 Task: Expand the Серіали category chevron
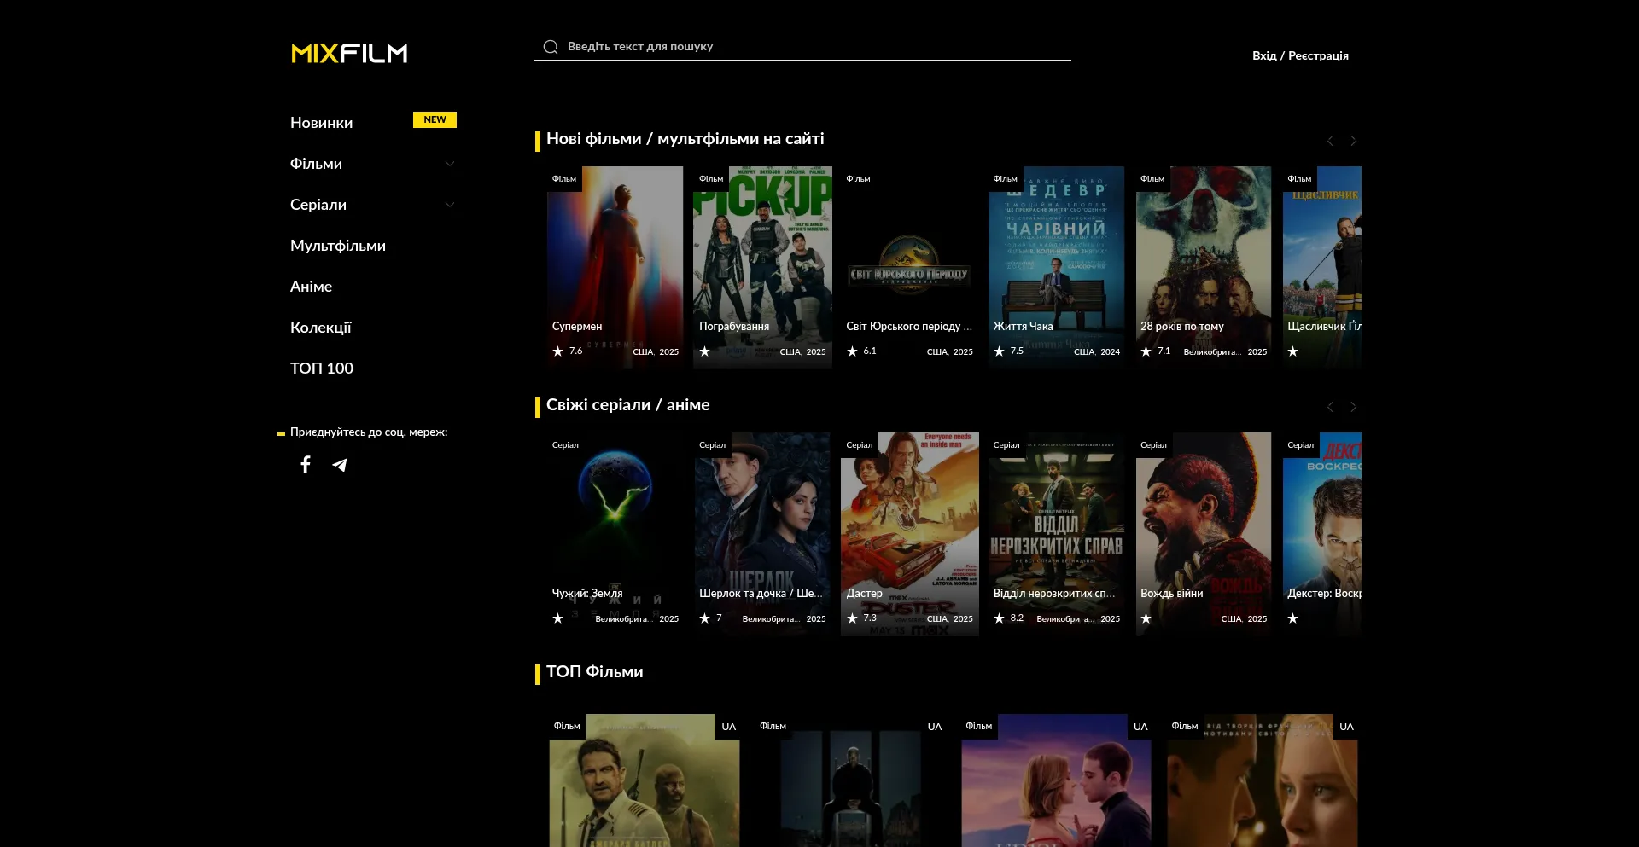point(450,205)
